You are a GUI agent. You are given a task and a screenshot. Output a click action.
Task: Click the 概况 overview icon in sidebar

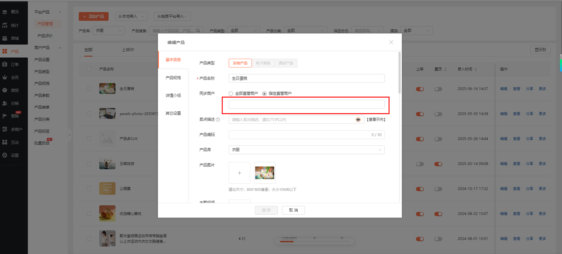tap(5, 12)
